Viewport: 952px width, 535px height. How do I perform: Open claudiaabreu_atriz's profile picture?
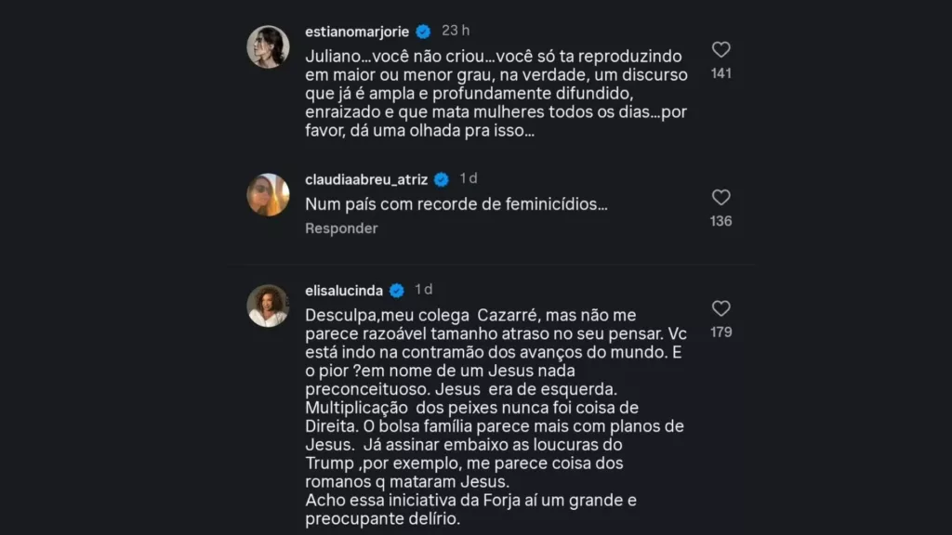pyautogui.click(x=268, y=195)
